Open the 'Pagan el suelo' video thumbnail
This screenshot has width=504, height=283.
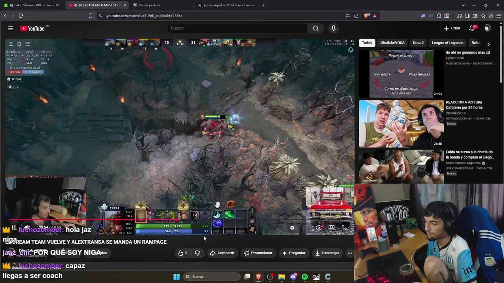coord(401,74)
